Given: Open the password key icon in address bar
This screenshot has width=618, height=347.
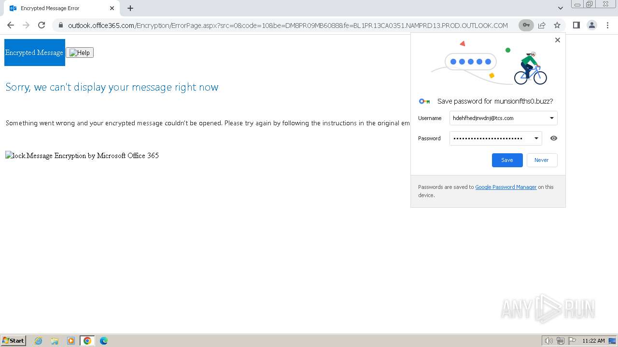Looking at the screenshot, I should pyautogui.click(x=526, y=25).
